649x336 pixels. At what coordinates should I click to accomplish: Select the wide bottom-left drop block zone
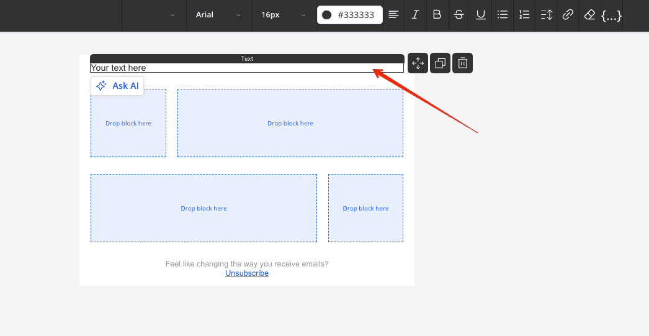[x=204, y=208]
